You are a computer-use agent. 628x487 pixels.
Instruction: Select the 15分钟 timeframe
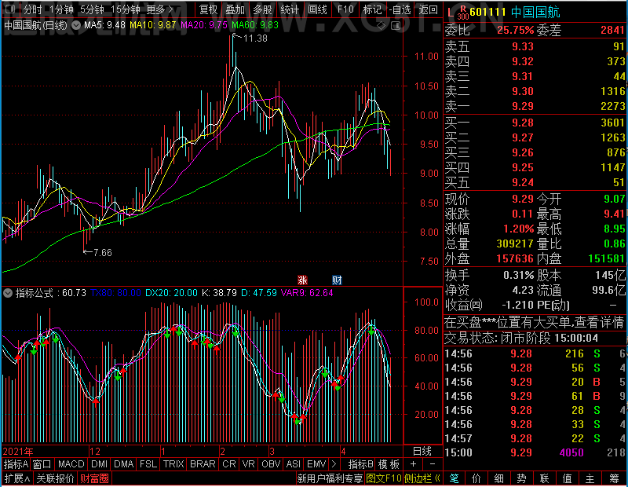click(125, 9)
